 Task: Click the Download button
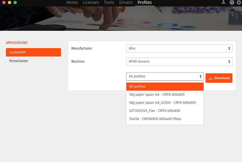219,78
